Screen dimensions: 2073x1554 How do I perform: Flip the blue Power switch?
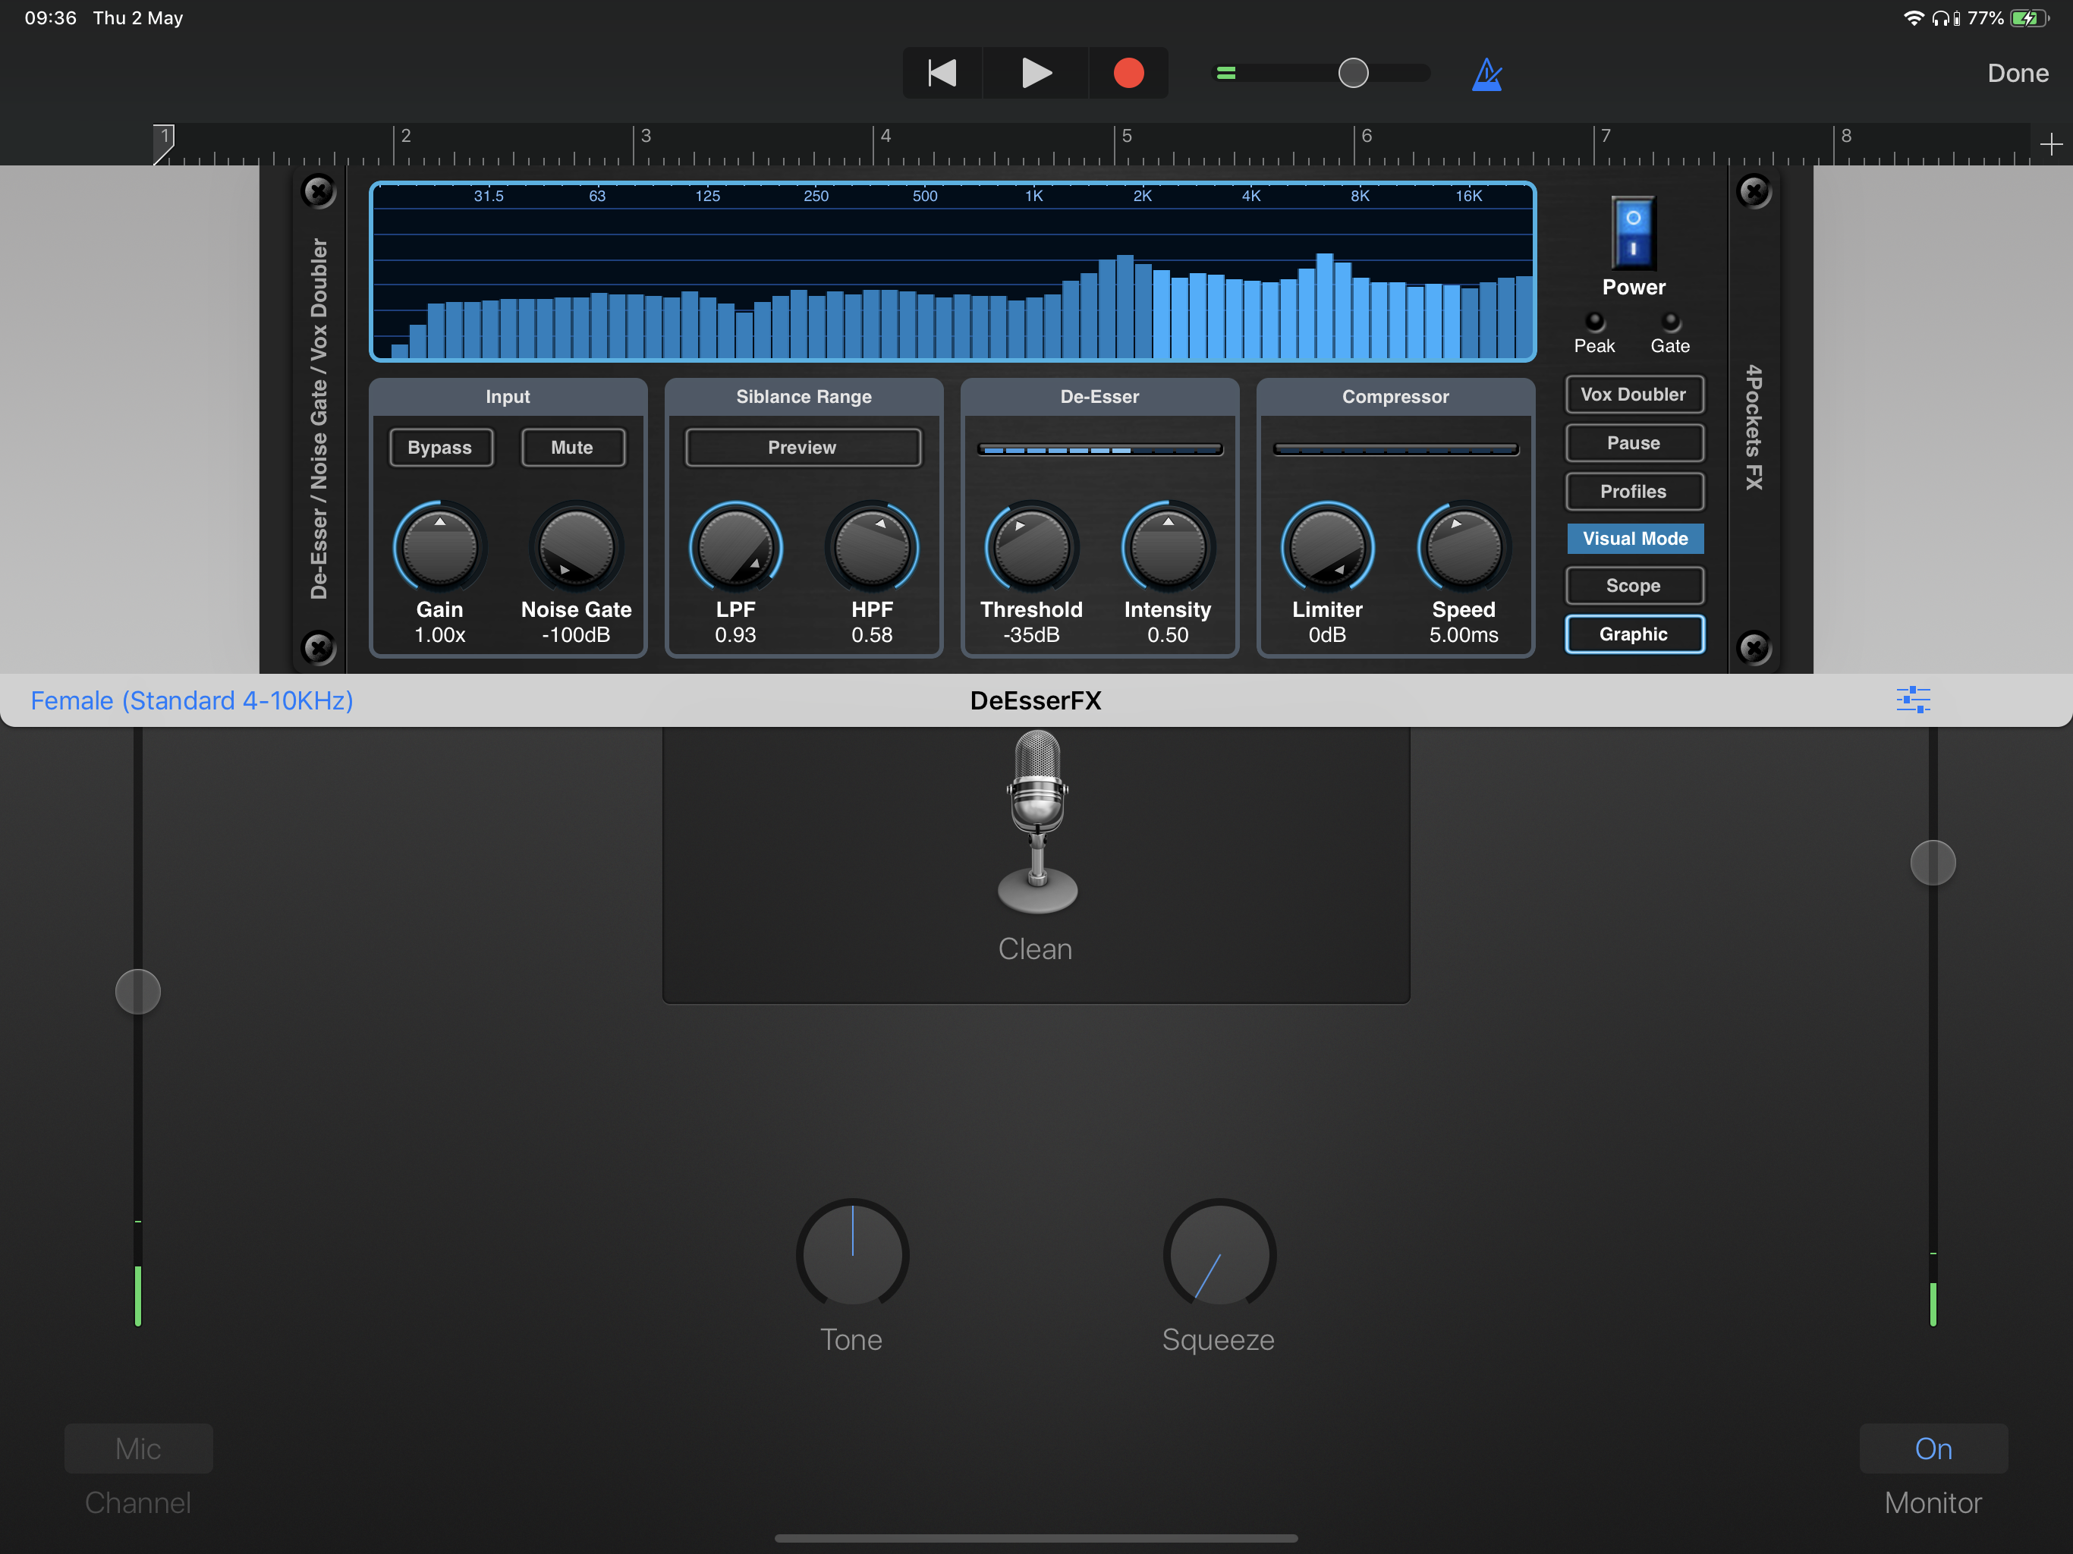pos(1633,234)
